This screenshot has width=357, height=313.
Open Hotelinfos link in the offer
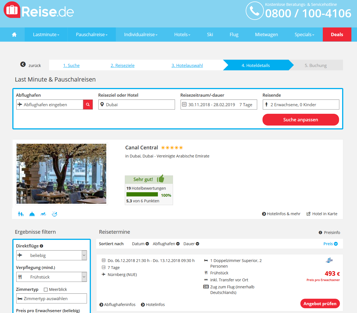coord(153,305)
